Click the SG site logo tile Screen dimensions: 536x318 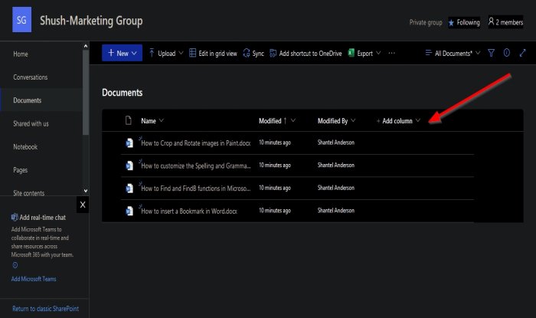tap(22, 21)
